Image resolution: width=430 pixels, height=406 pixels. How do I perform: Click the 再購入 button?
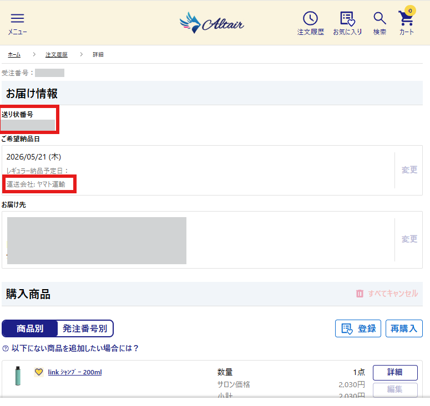(x=404, y=328)
